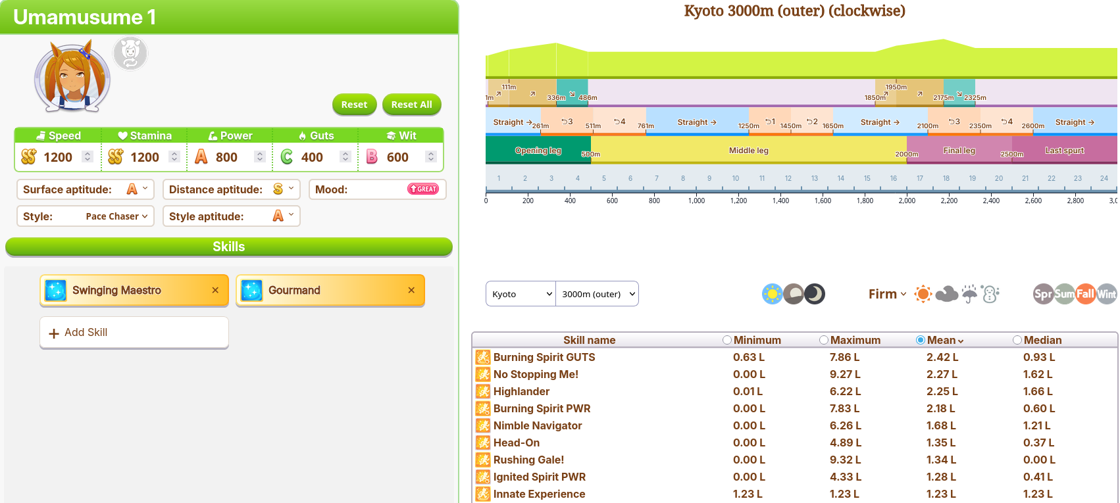Click the Reset All button
The image size is (1120, 503).
pyautogui.click(x=412, y=105)
